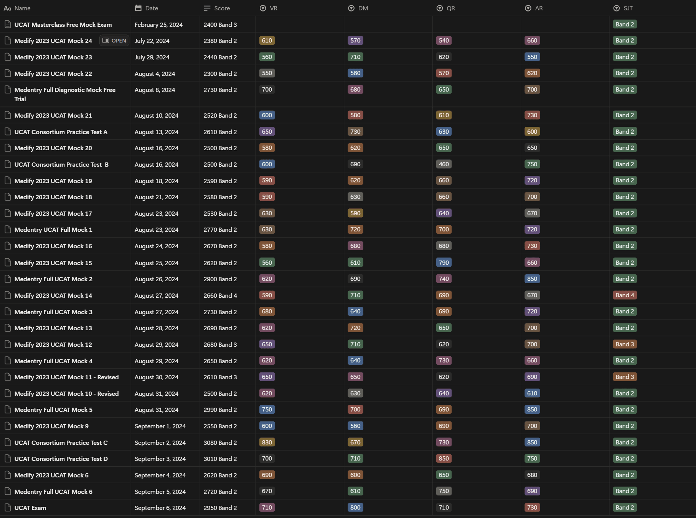The height and width of the screenshot is (518, 696).
Task: Select the 460 tag in the QR column
Action: 444,164
